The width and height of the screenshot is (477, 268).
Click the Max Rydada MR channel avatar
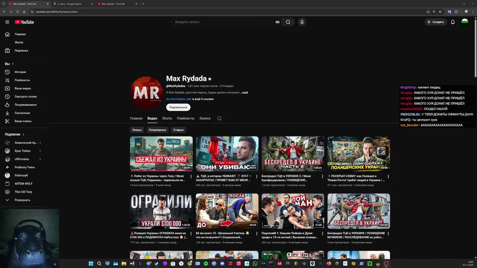(146, 93)
